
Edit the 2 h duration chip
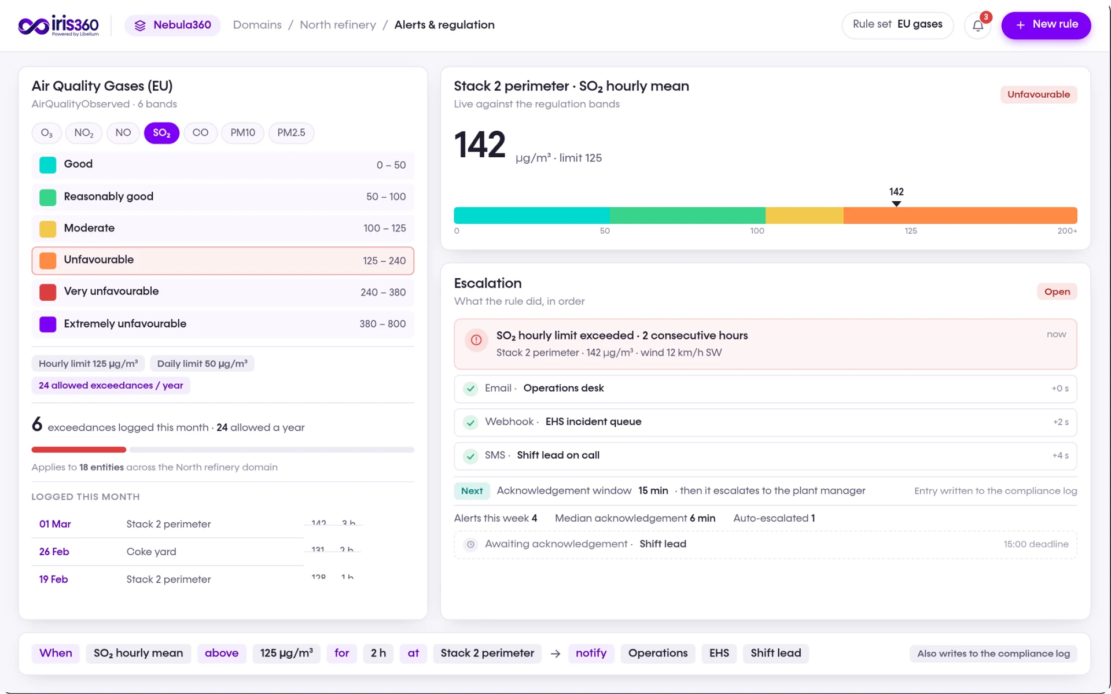[378, 654]
